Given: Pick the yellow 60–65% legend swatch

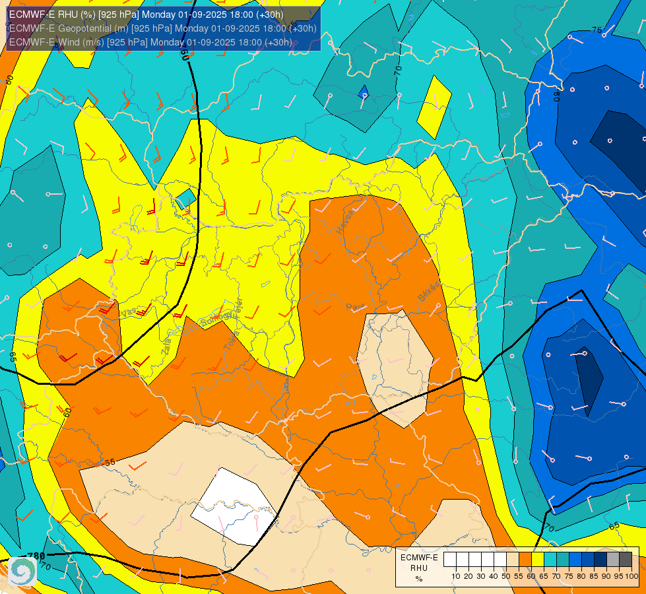Looking at the screenshot, I should [x=538, y=559].
